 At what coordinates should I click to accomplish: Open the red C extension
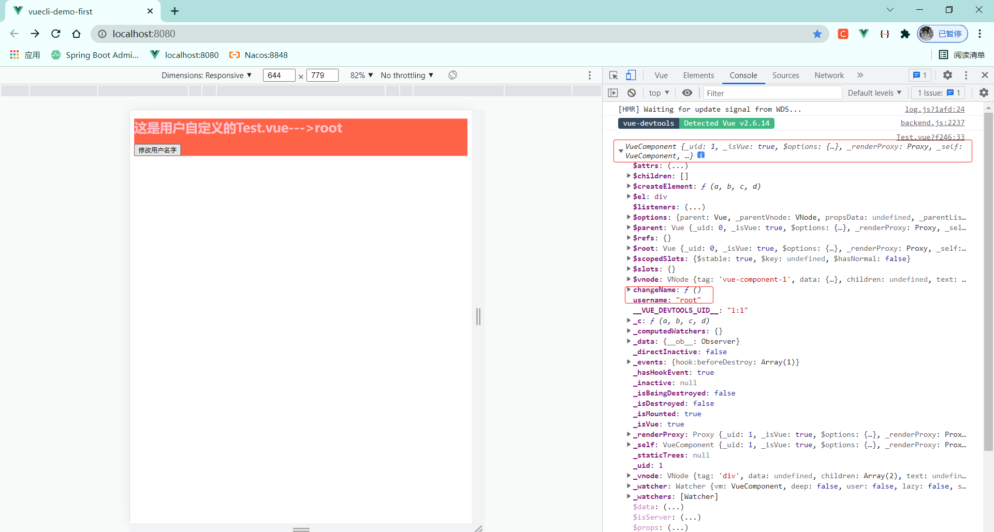pyautogui.click(x=843, y=34)
